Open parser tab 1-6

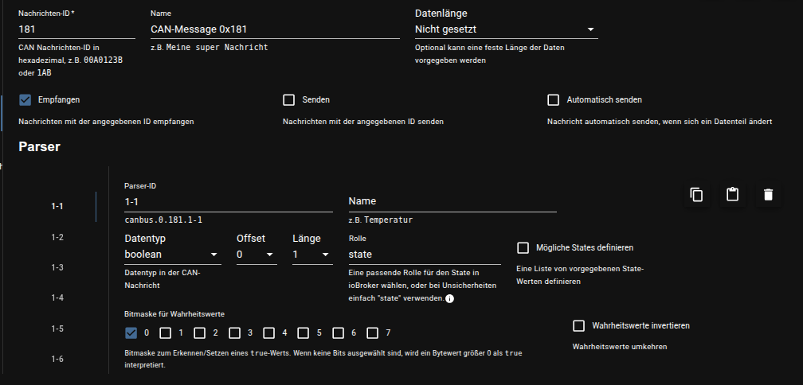point(57,360)
